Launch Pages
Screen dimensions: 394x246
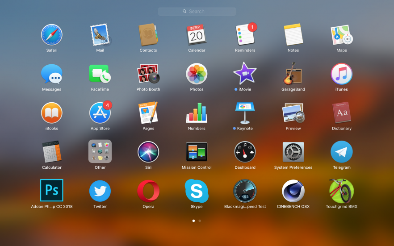(148, 113)
